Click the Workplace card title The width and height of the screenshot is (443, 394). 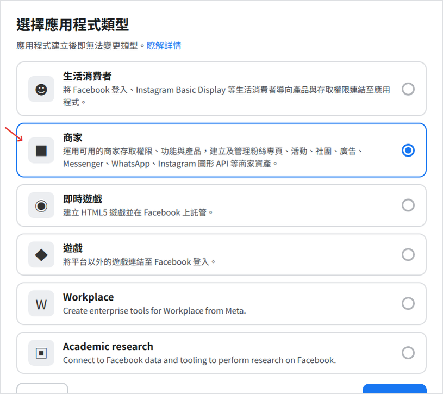click(x=88, y=297)
